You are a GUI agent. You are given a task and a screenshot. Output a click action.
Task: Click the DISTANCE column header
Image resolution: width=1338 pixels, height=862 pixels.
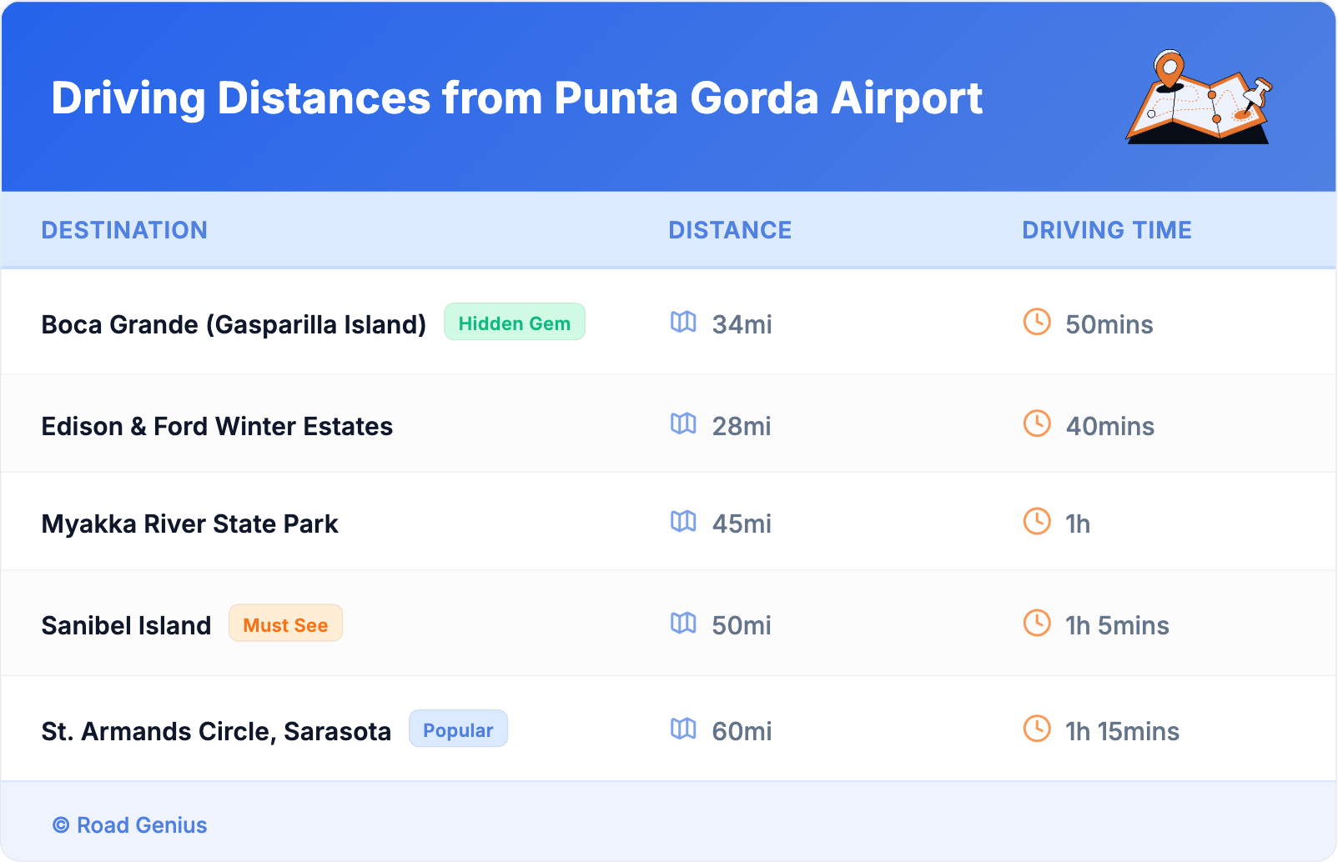click(730, 230)
